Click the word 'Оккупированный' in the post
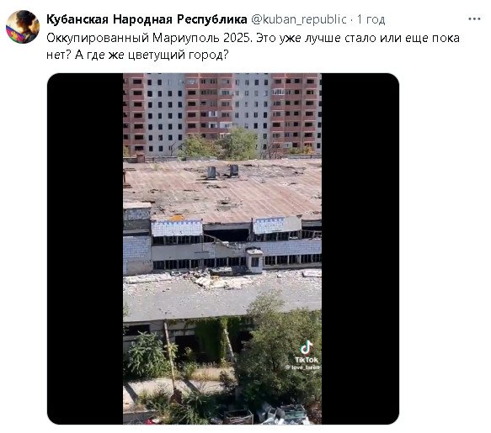Screen dimensions: 491x433 [x=98, y=38]
